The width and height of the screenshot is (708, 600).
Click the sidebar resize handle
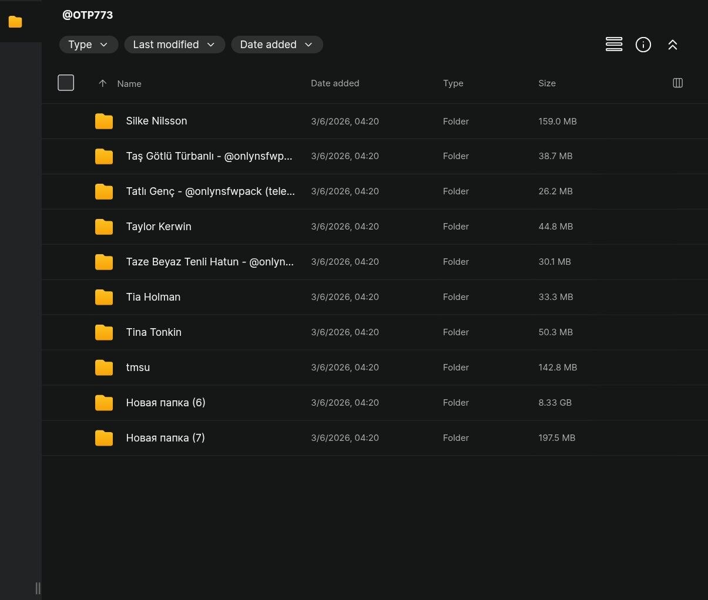tap(38, 588)
